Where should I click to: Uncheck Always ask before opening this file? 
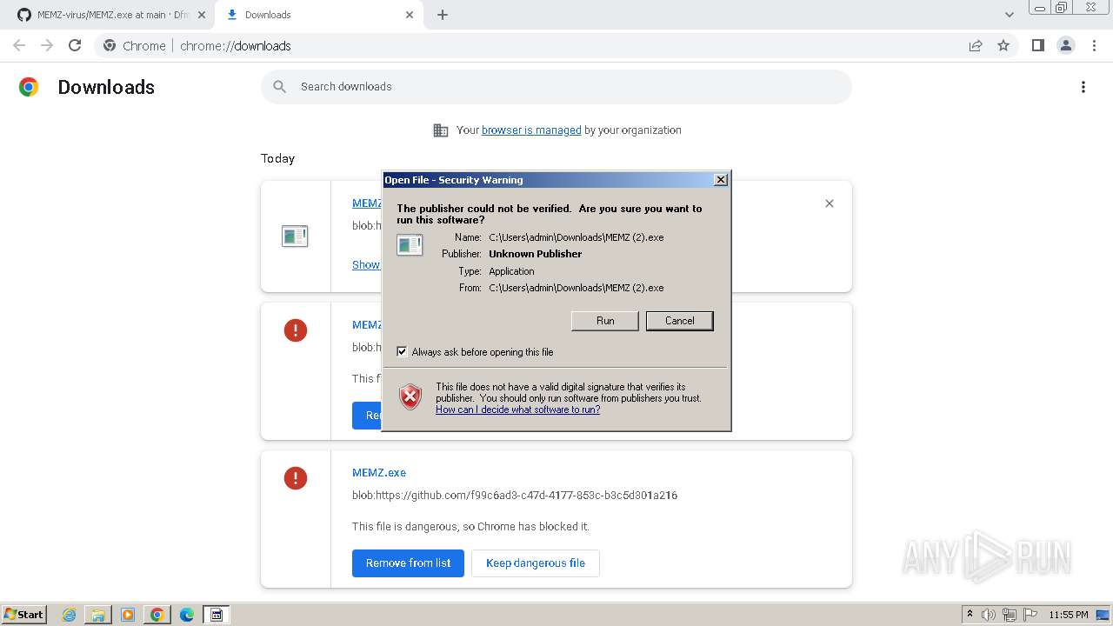click(x=402, y=351)
